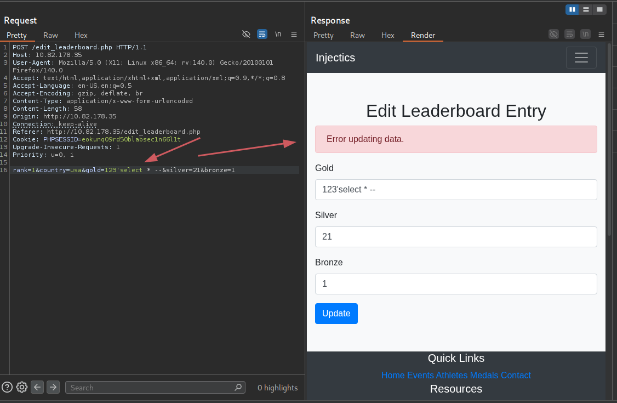
Task: Go to next search match arrow
Action: (53, 387)
